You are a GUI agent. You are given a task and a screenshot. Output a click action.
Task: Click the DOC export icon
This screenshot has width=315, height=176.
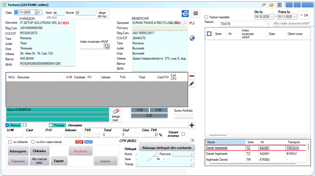[88, 142]
